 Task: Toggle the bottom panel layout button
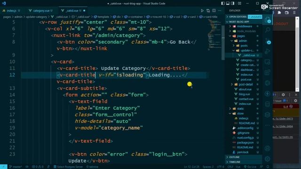(x=228, y=3)
